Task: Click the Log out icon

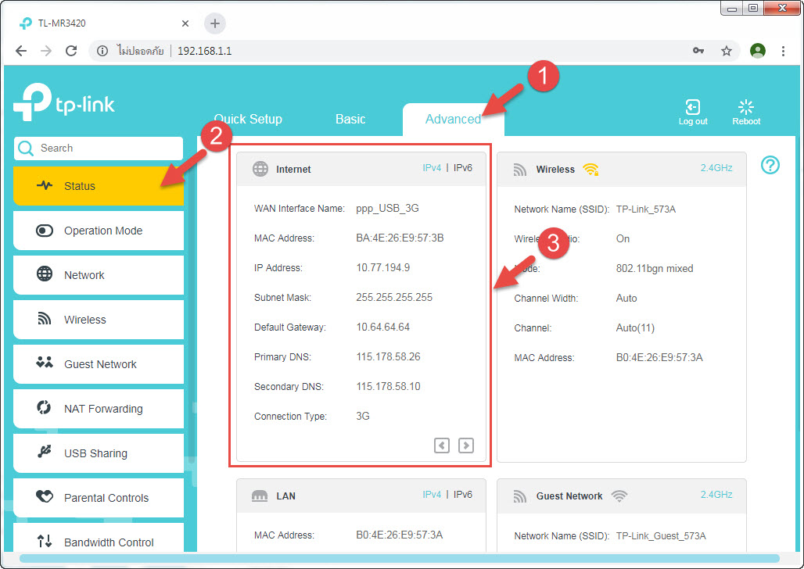Action: point(693,113)
